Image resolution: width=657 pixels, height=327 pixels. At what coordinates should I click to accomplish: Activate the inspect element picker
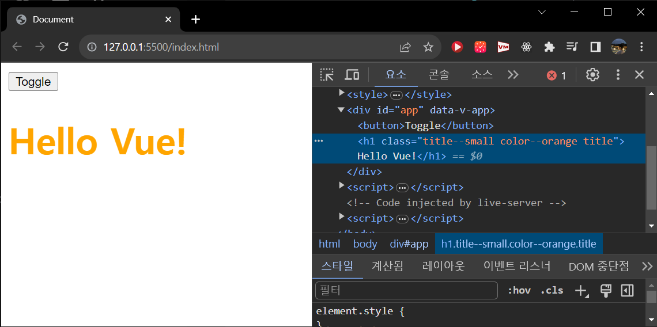[x=326, y=75]
